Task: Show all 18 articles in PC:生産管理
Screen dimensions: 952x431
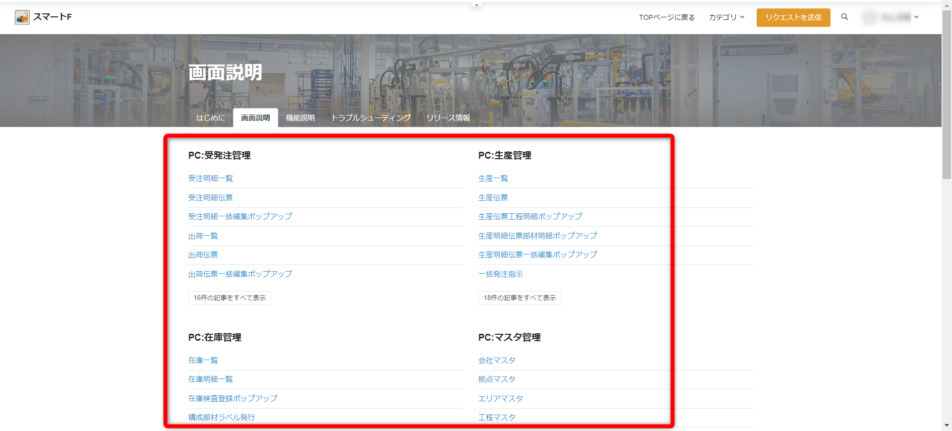Action: tap(520, 298)
